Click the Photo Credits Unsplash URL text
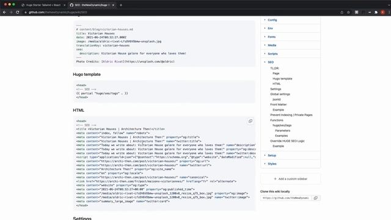Image resolution: width=391 pixels, height=220 pixels. click(x=150, y=61)
